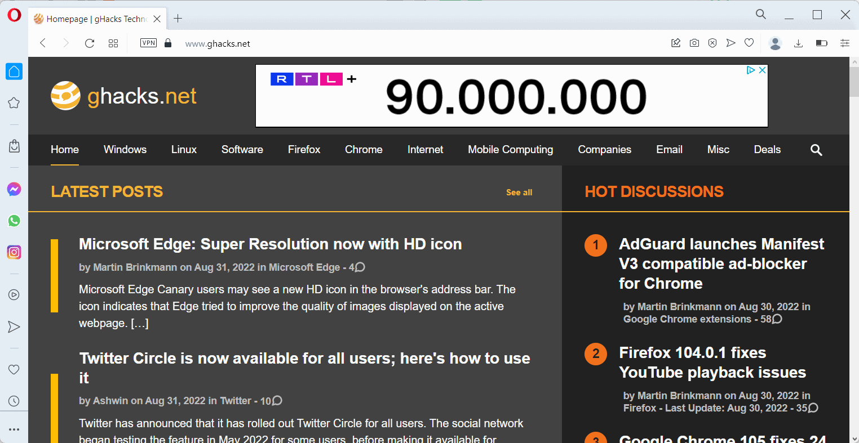Open the ad blocker shield icon

pyautogui.click(x=712, y=43)
